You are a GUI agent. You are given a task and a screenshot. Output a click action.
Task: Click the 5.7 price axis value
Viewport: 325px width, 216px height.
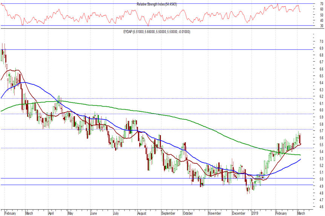tap(321, 131)
